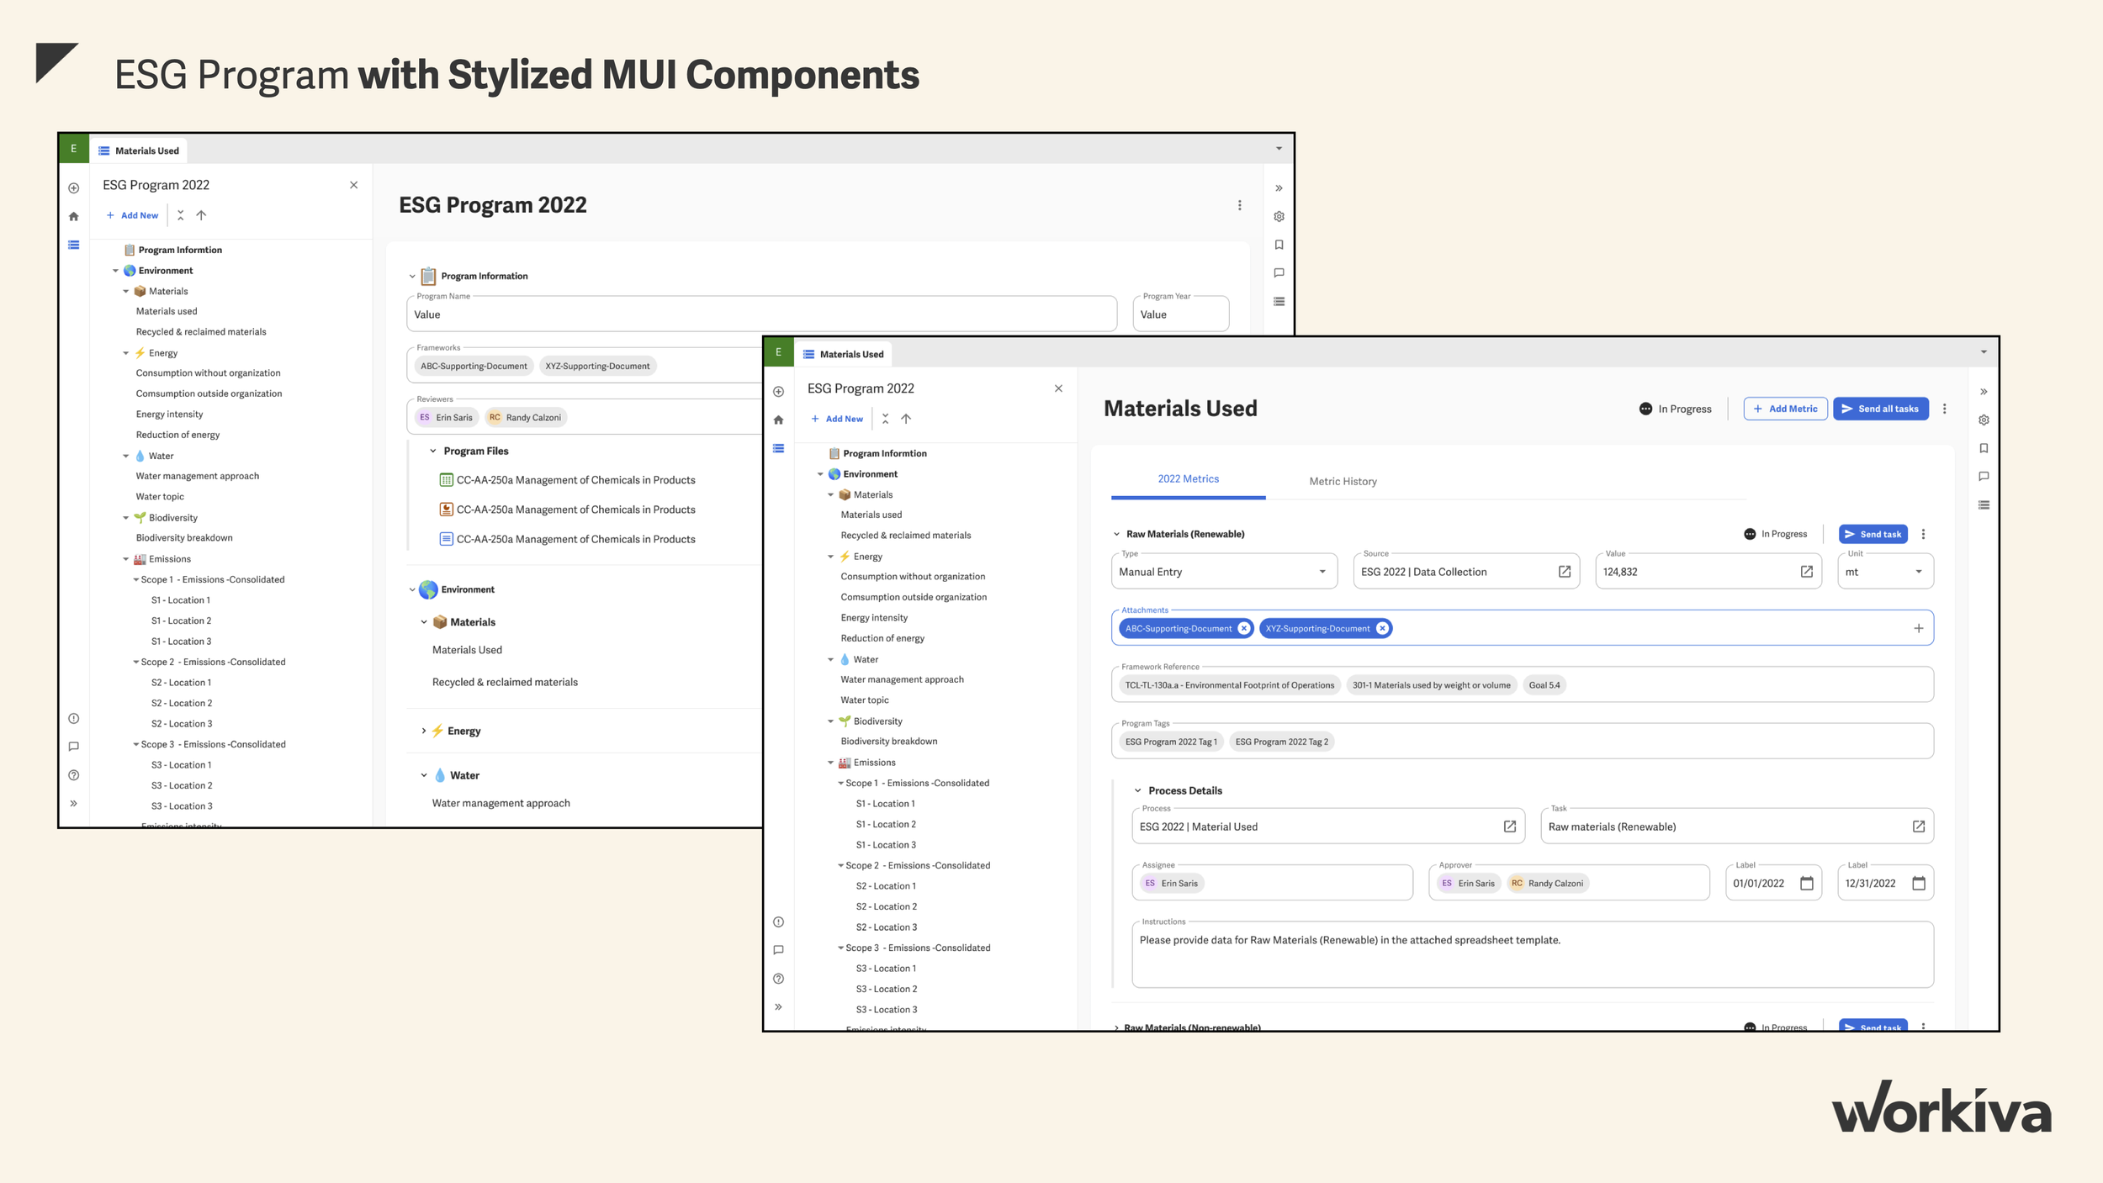This screenshot has height=1183, width=2103.
Task: Open outline list icon in front window sidebar
Action: [778, 448]
